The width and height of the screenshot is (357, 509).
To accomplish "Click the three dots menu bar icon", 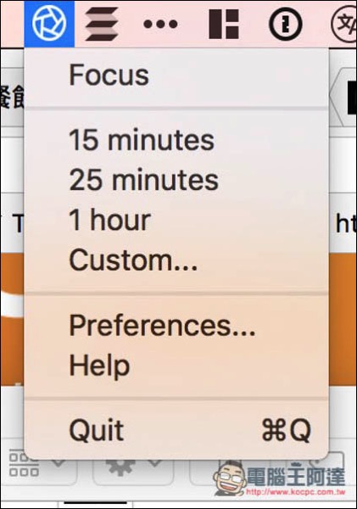I will click(160, 24).
